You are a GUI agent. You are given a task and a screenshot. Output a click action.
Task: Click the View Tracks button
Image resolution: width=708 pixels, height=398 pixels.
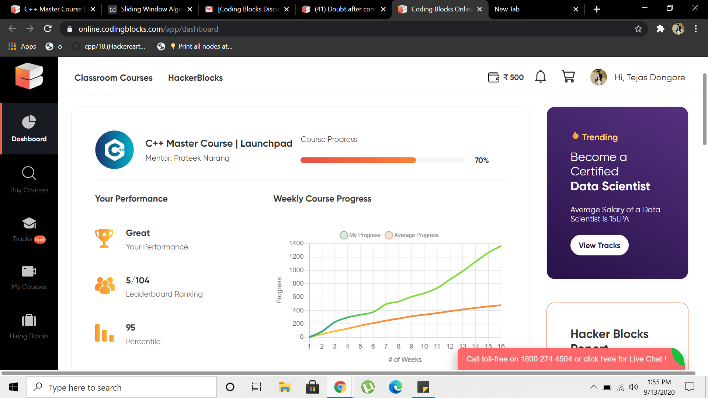(599, 245)
